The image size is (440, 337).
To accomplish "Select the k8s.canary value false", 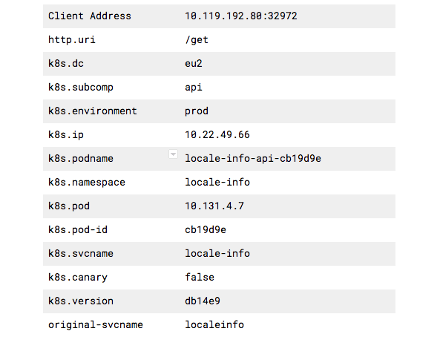I will [x=200, y=278].
